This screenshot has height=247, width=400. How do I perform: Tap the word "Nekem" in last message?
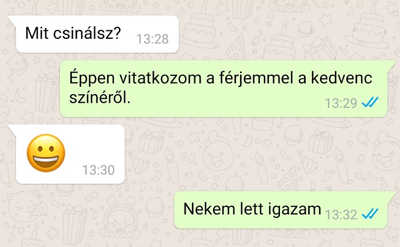210,209
